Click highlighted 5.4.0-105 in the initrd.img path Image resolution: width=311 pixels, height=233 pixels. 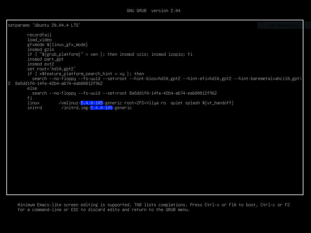pyautogui.click(x=101, y=108)
